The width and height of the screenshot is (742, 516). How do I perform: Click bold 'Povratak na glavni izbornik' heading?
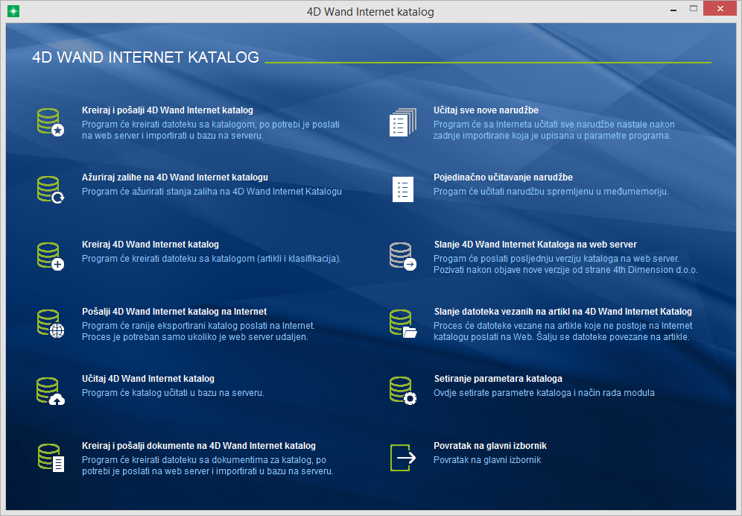pyautogui.click(x=490, y=446)
